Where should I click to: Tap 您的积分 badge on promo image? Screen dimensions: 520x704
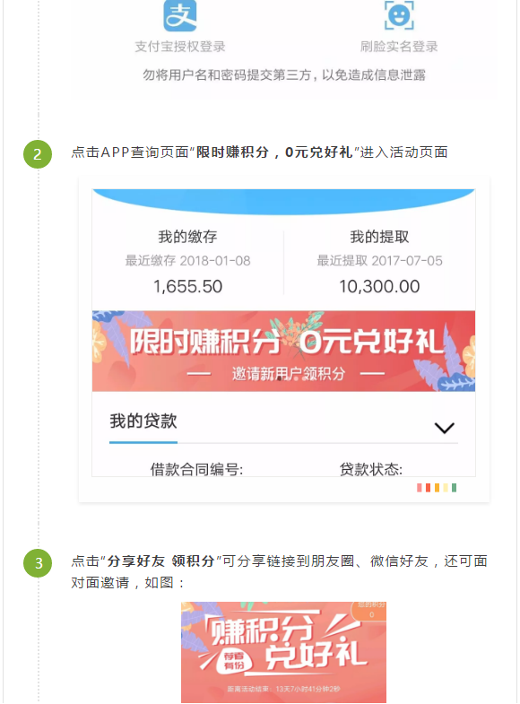pos(370,610)
